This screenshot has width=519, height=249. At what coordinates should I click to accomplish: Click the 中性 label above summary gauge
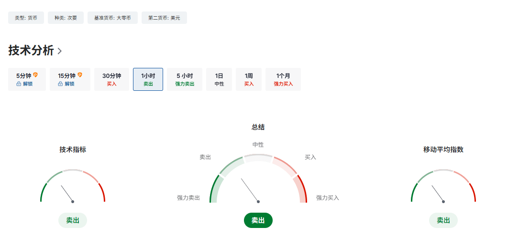pos(258,144)
